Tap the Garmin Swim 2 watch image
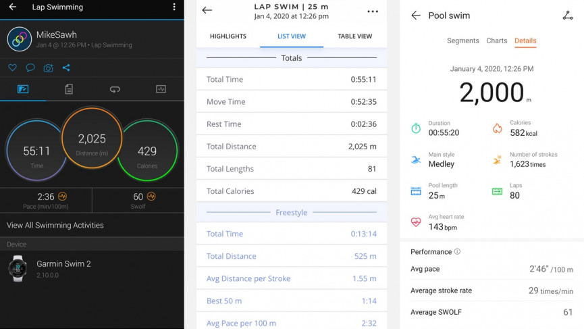The height and width of the screenshot is (329, 584). click(18, 268)
